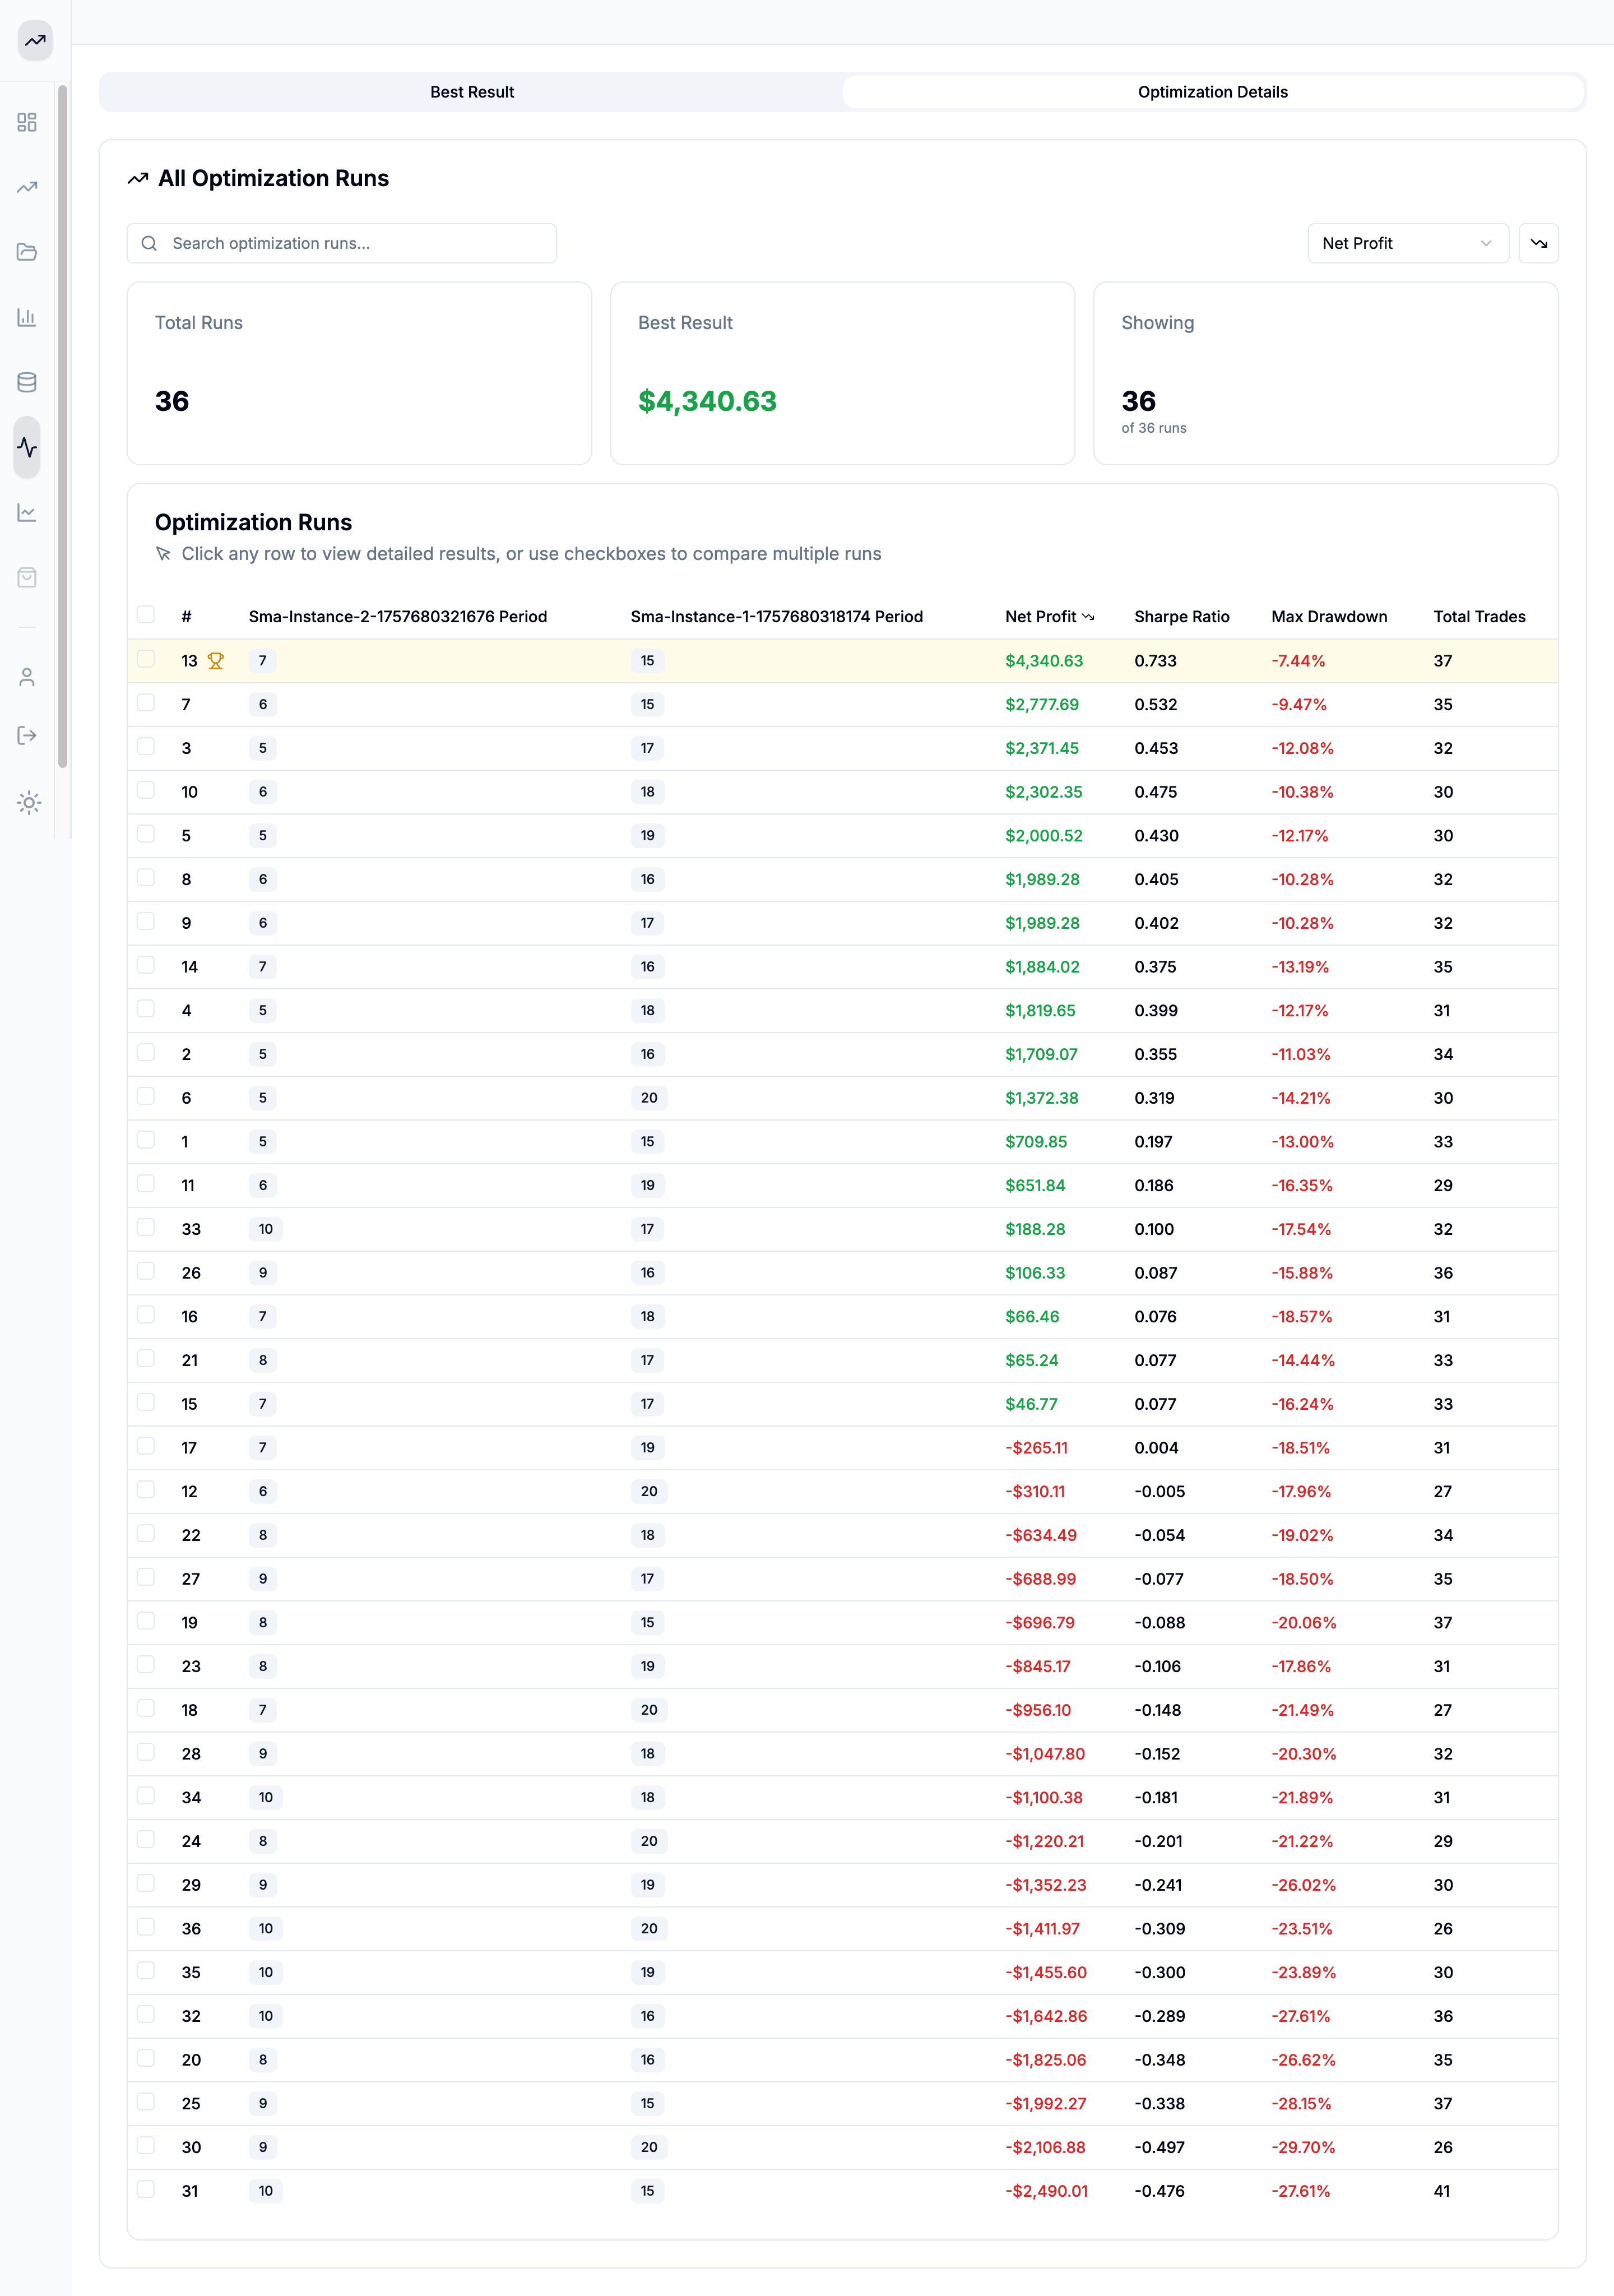Click the Sharpe Ratio column header

tap(1181, 617)
